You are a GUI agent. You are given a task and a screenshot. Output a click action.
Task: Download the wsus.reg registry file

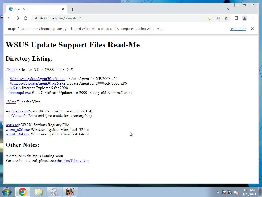pos(13,125)
